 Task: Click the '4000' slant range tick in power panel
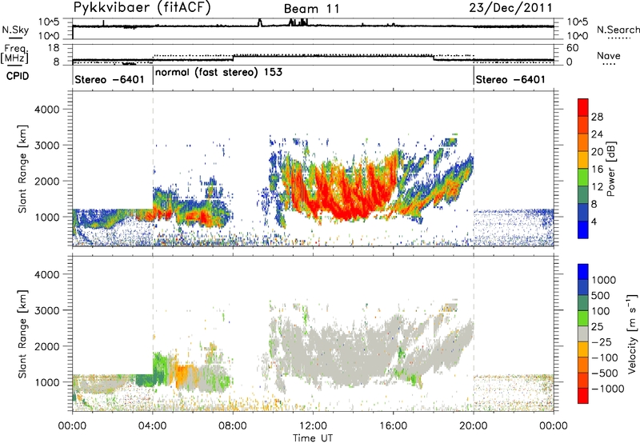(x=46, y=110)
